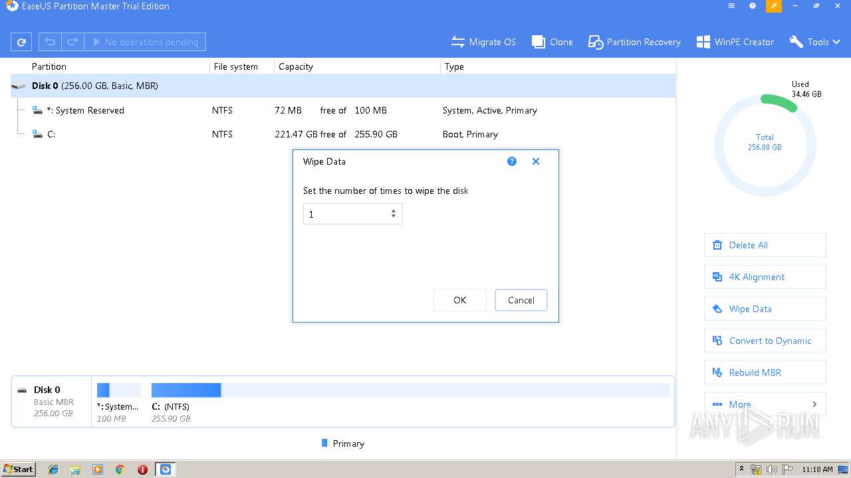The height and width of the screenshot is (478, 851).
Task: Cancel the Wipe Data dialog
Action: point(521,300)
